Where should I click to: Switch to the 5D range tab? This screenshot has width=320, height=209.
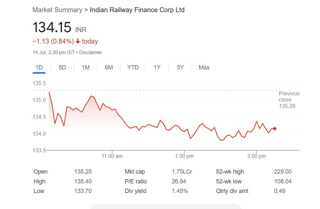pos(62,67)
